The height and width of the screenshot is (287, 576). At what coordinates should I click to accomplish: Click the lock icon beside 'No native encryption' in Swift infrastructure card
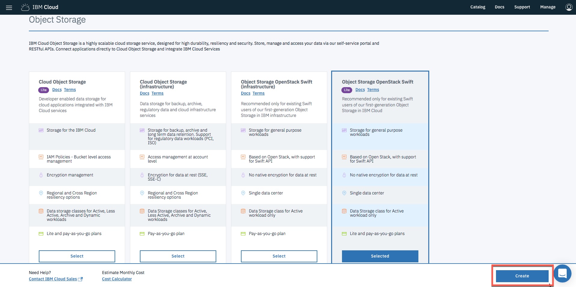point(243,175)
